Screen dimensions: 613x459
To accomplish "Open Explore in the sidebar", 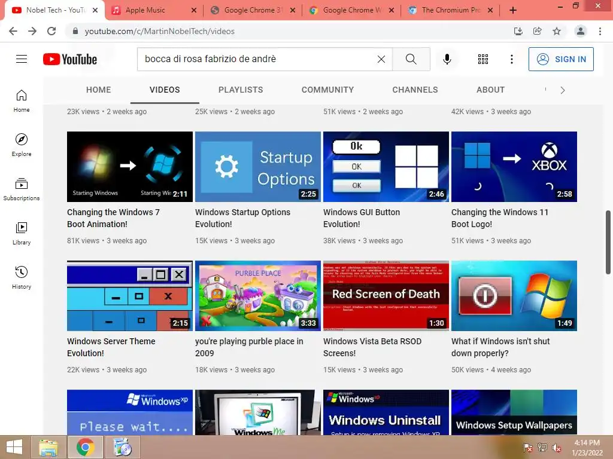I will (x=22, y=145).
